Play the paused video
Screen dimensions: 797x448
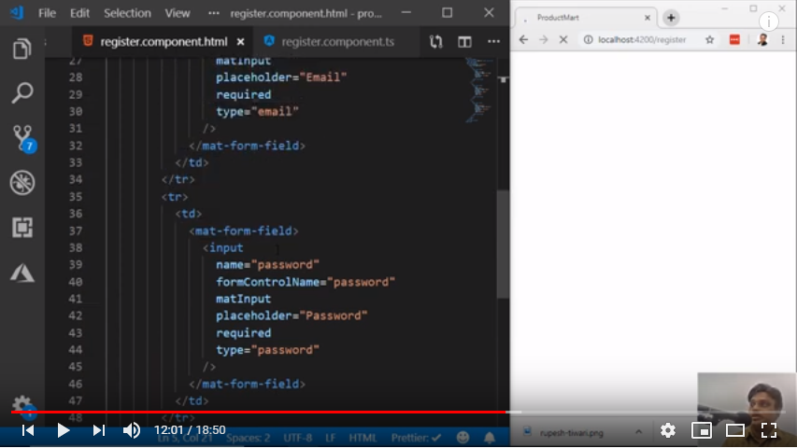[x=64, y=430]
